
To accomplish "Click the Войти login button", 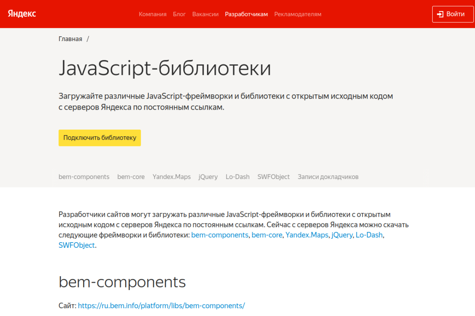I will point(453,14).
